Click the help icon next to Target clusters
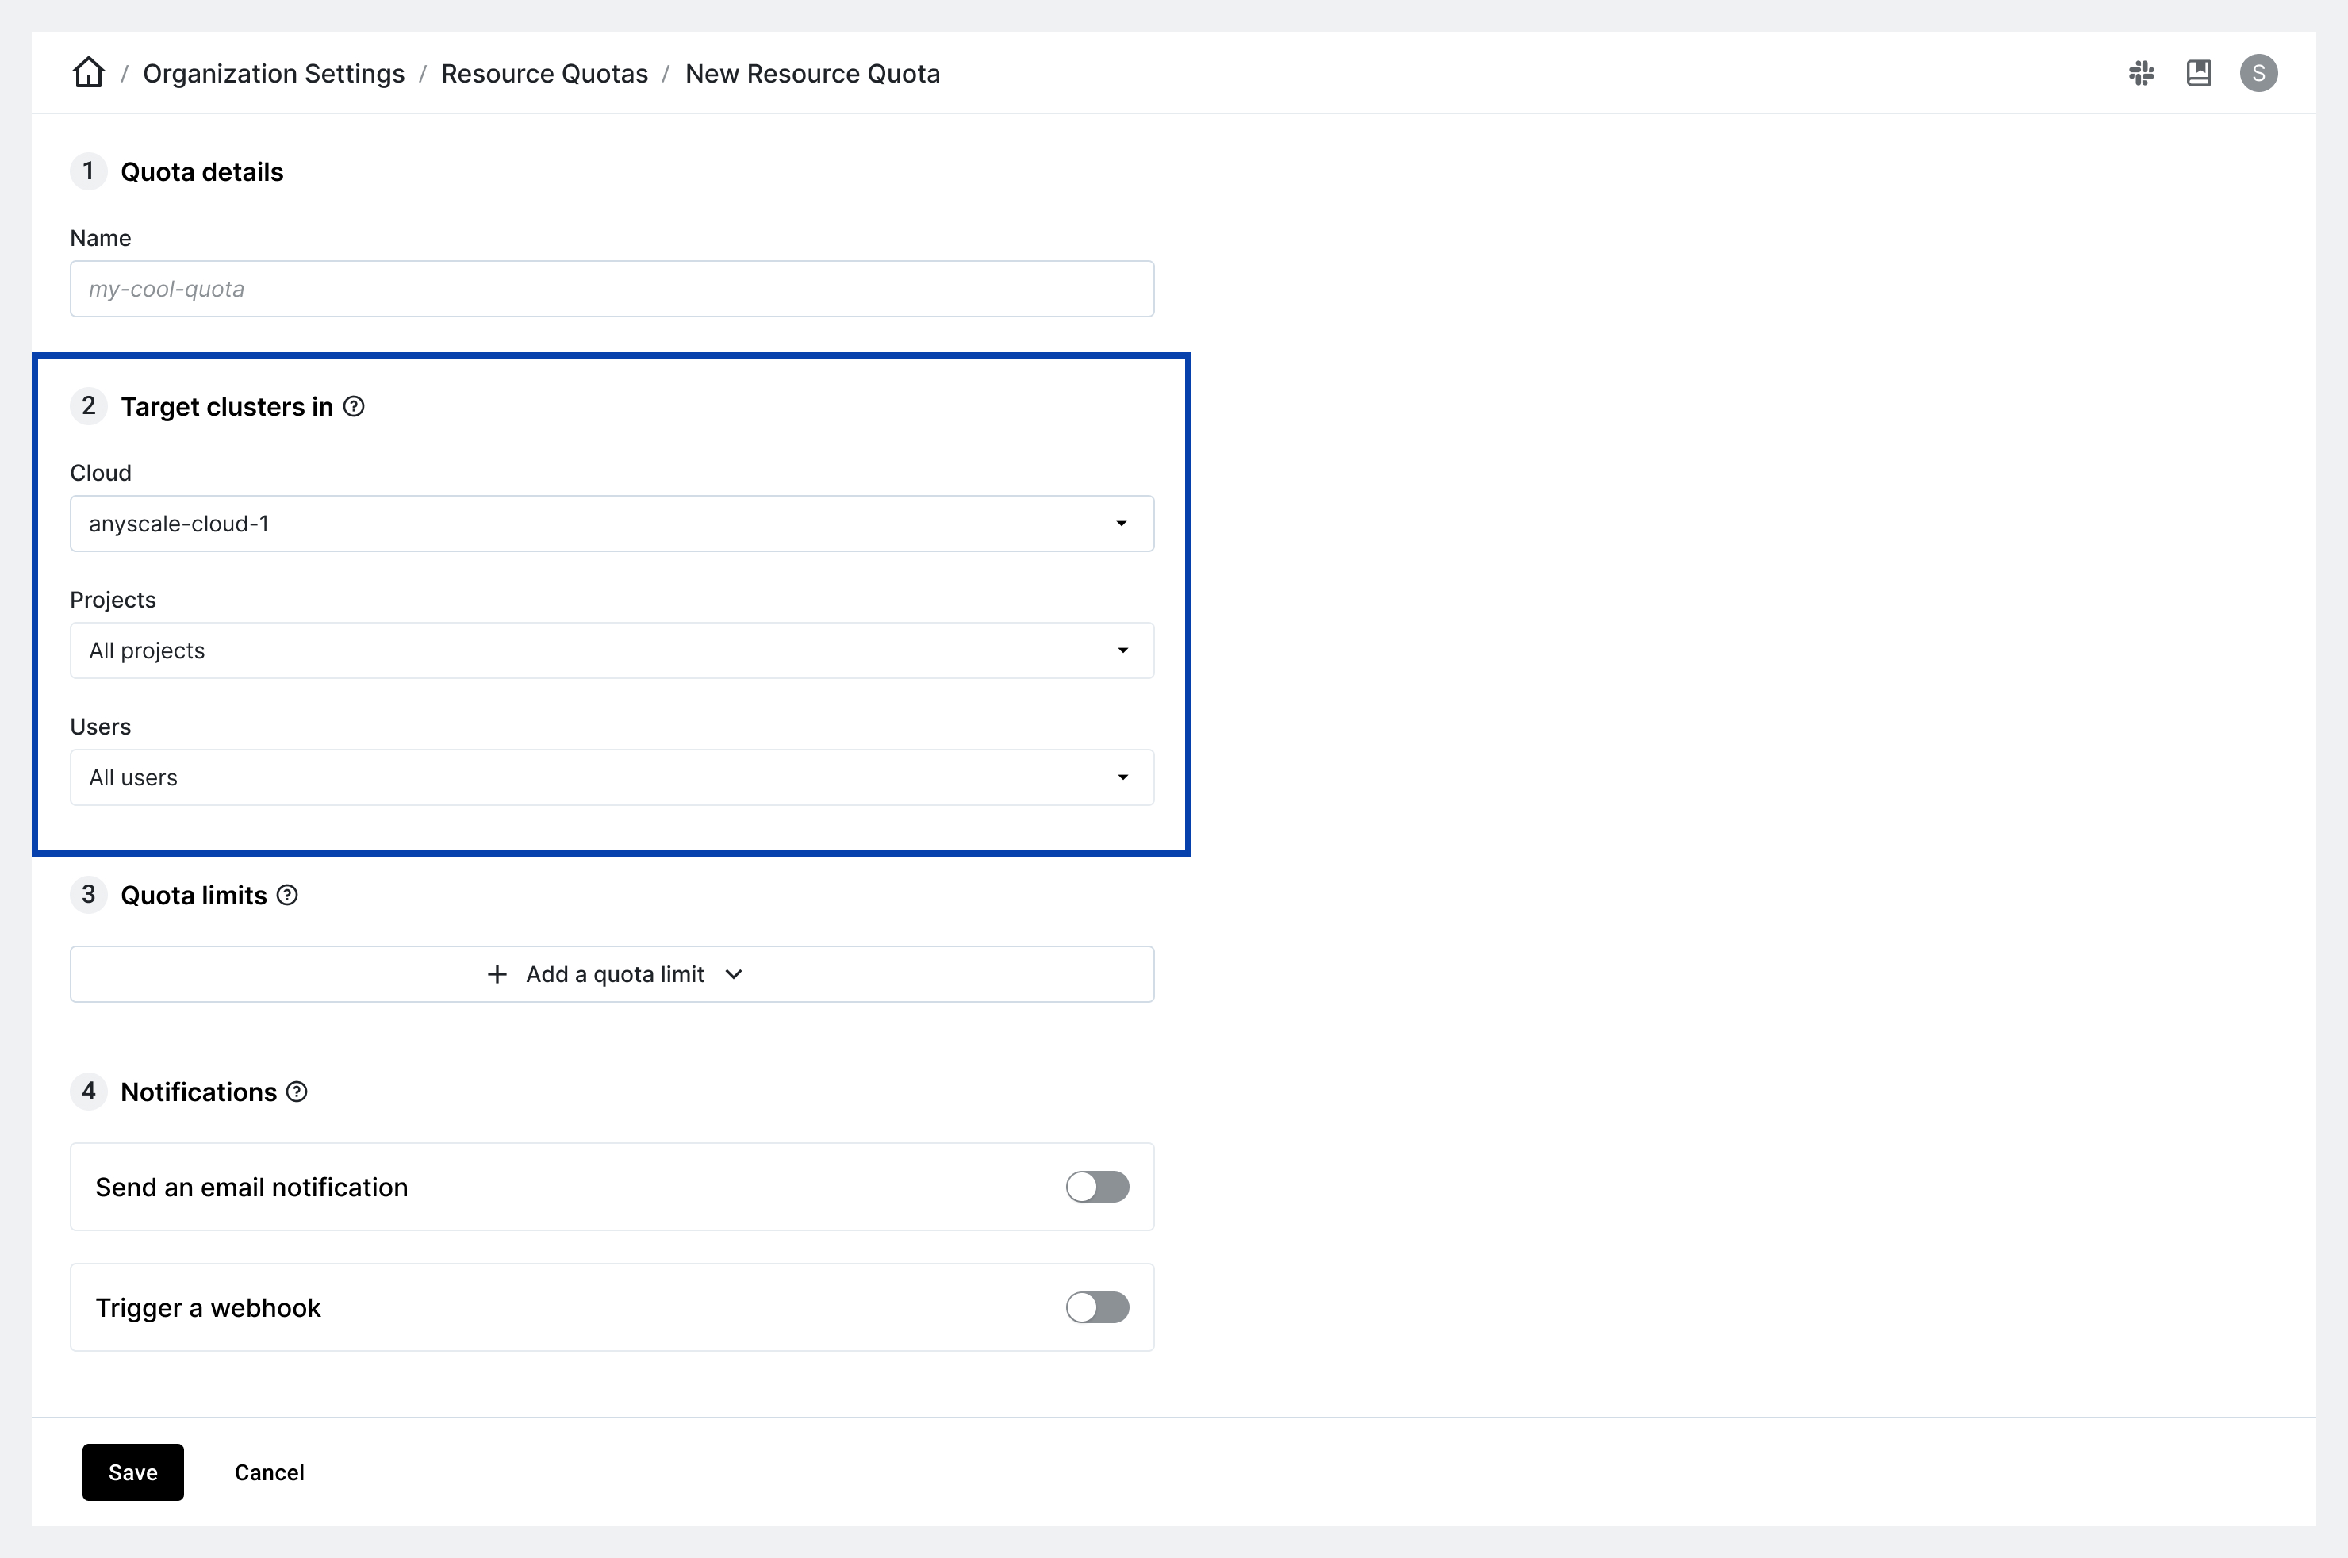2348x1558 pixels. pos(356,407)
